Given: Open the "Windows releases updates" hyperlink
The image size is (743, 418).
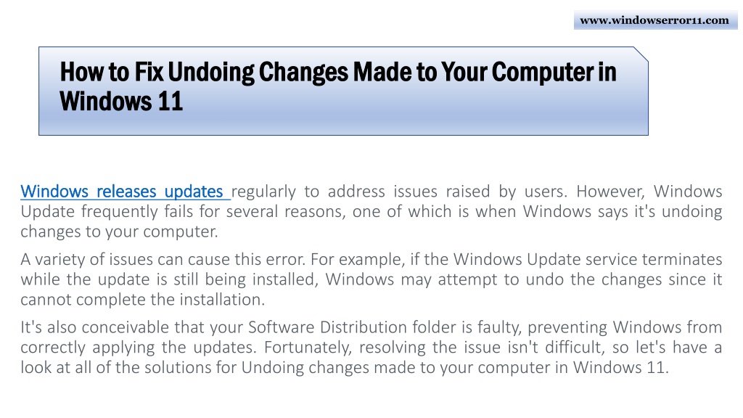Looking at the screenshot, I should (x=122, y=192).
